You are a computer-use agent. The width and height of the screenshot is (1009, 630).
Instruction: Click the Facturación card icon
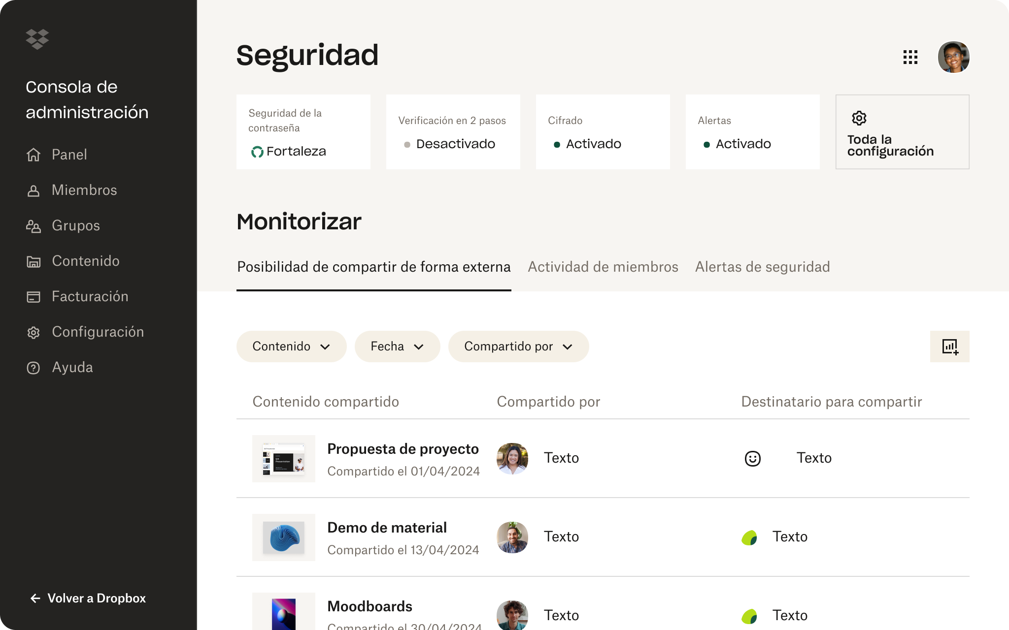34,297
